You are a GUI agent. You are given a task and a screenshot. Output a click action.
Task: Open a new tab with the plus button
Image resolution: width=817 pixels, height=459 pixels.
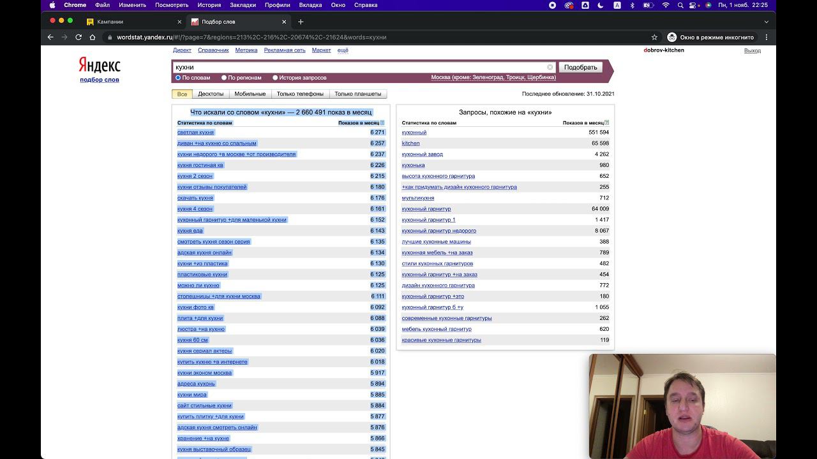[301, 22]
